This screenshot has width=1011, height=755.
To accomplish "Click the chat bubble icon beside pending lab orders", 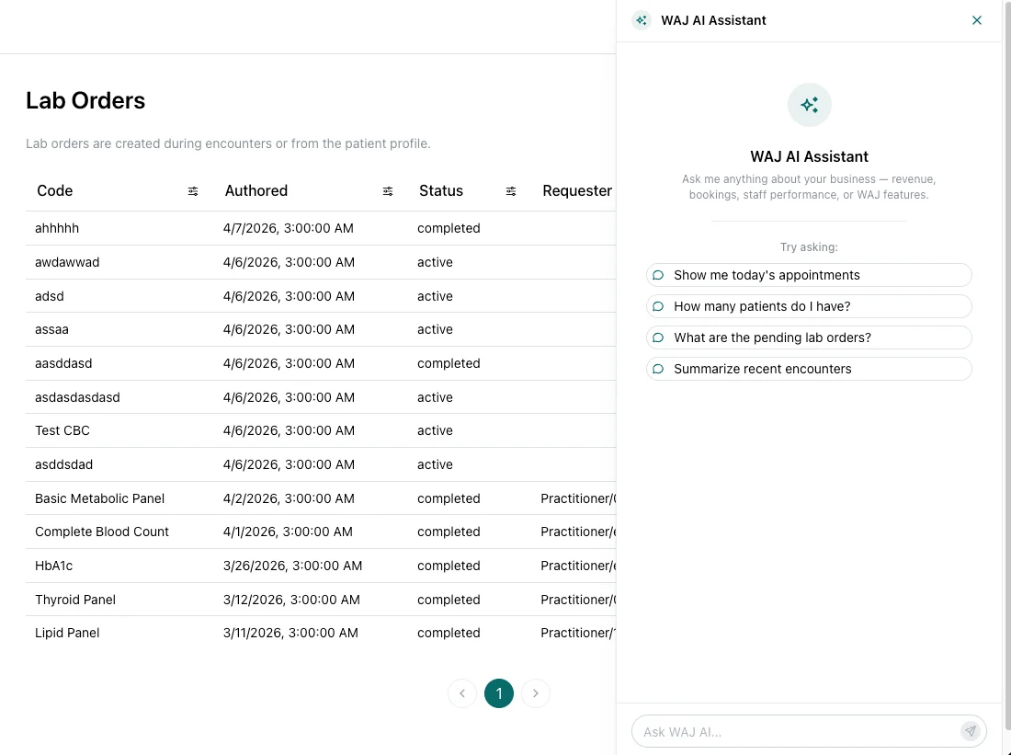I will [x=658, y=337].
